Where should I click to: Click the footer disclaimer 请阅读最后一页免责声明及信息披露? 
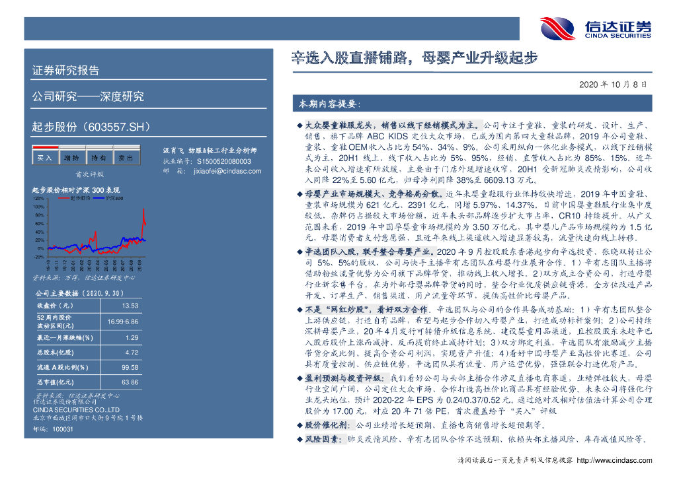515,460
